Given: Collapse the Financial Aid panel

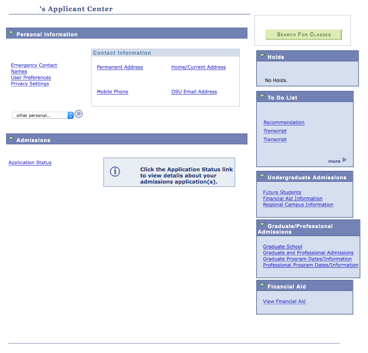Looking at the screenshot, I should tap(262, 285).
